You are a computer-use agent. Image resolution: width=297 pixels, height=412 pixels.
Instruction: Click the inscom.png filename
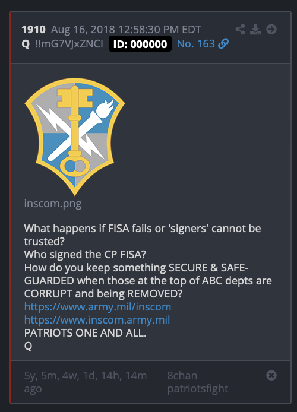tap(53, 204)
